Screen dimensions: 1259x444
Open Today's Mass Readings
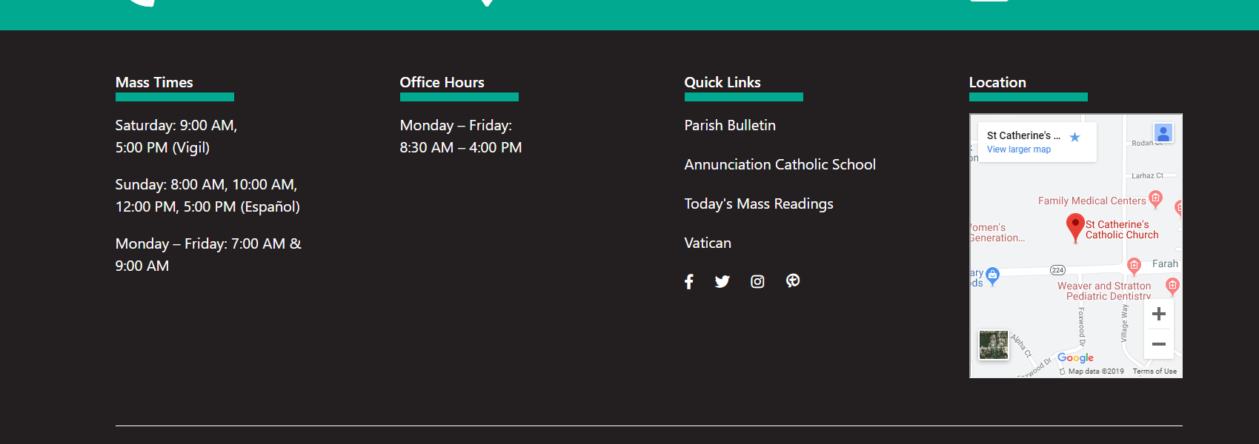coord(758,204)
